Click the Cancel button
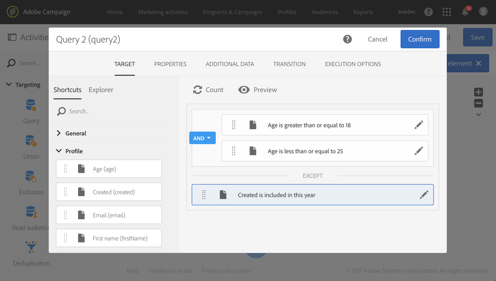 [378, 39]
